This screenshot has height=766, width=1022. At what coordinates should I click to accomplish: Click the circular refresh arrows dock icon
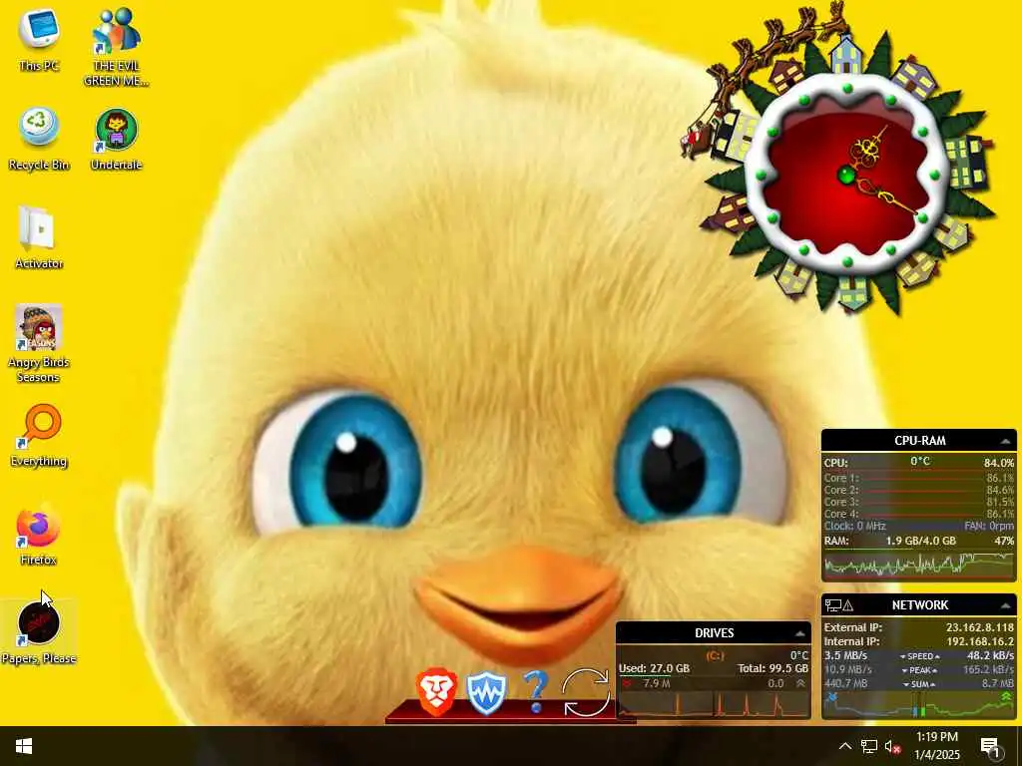[586, 692]
